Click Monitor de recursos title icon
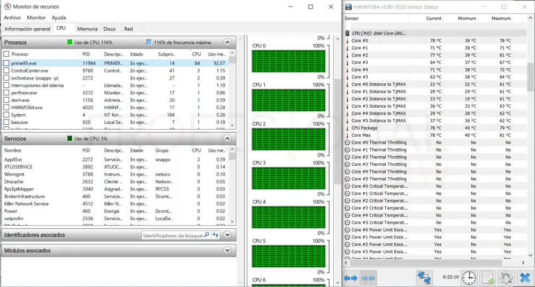 pos(7,6)
